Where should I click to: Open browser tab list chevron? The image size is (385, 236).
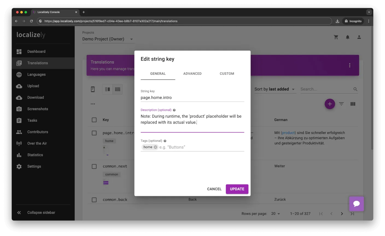pyautogui.click(x=369, y=12)
